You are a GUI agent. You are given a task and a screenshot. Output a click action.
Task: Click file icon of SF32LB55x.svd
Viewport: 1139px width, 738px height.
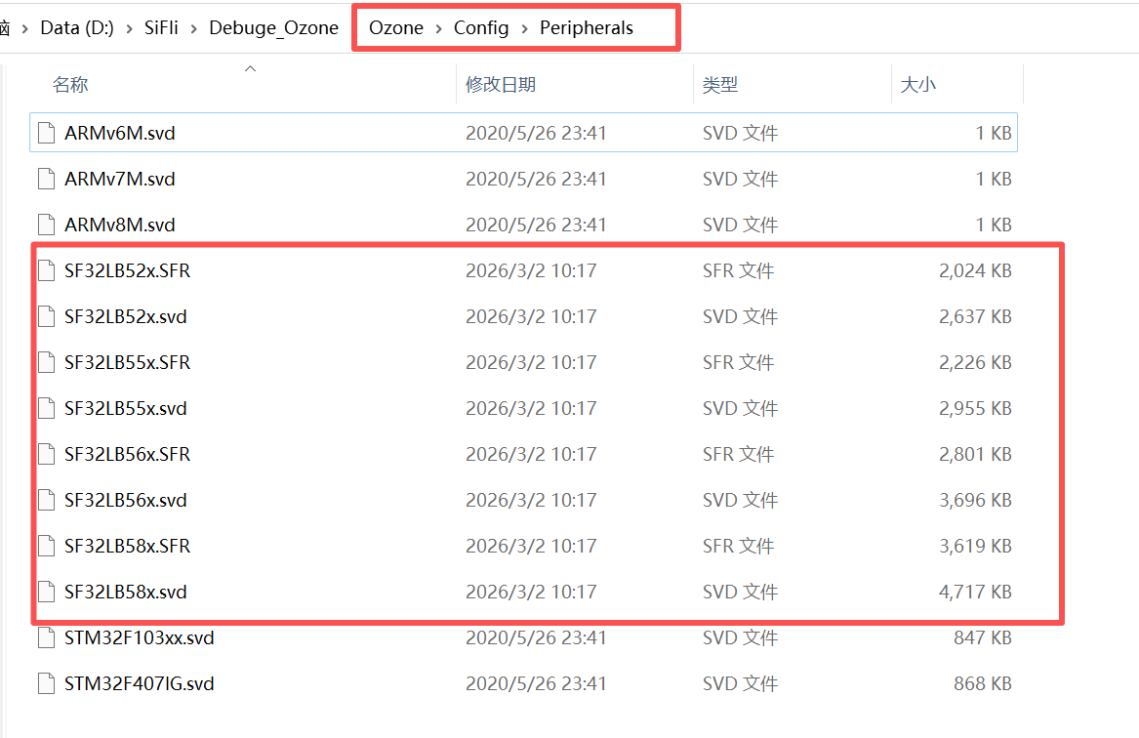(47, 408)
